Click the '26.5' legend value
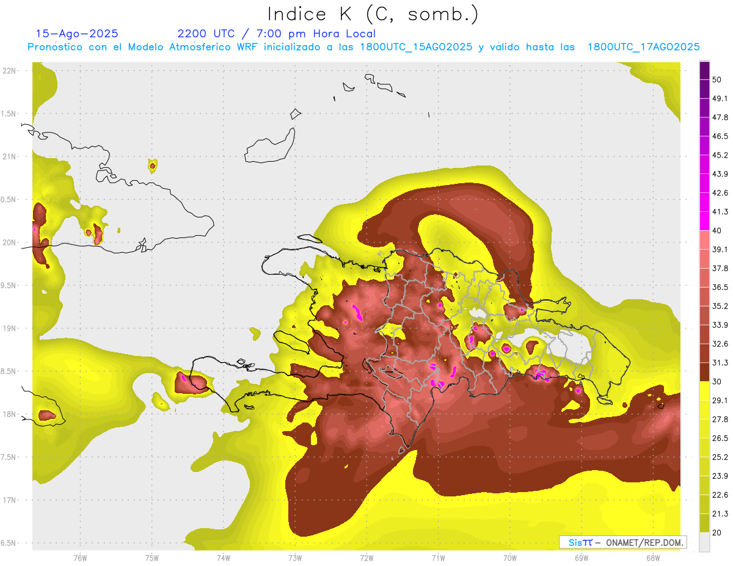The width and height of the screenshot is (733, 566). (720, 438)
